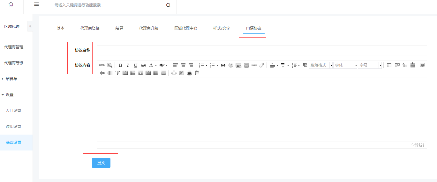Insert paragraph before table (T icon)

point(404,65)
